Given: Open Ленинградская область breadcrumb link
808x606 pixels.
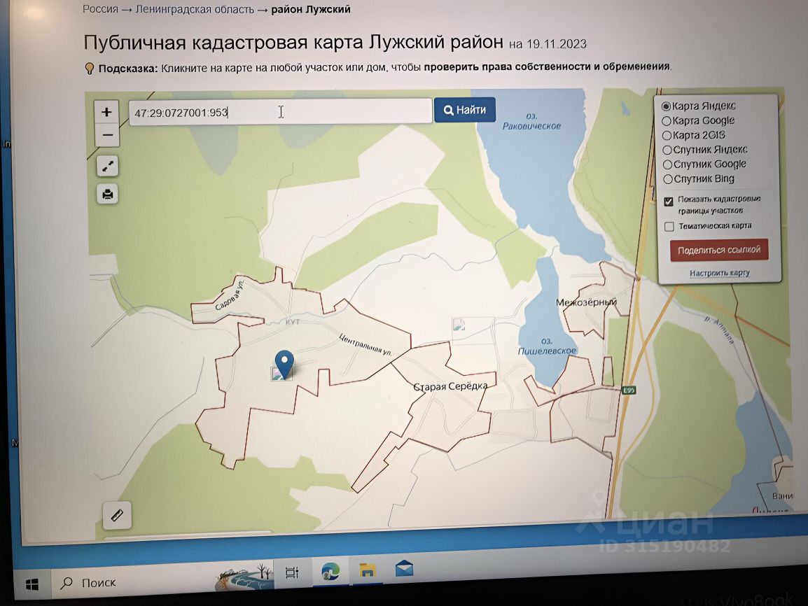Looking at the screenshot, I should click(x=195, y=9).
